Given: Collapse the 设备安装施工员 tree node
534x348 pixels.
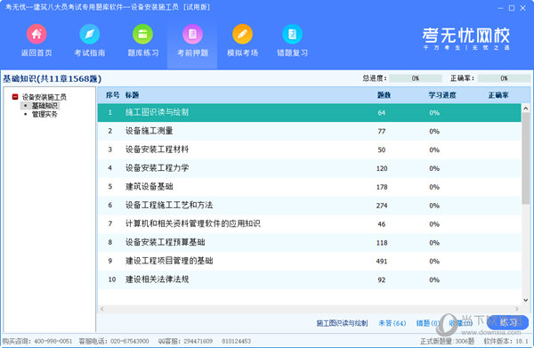Looking at the screenshot, I should [15, 97].
